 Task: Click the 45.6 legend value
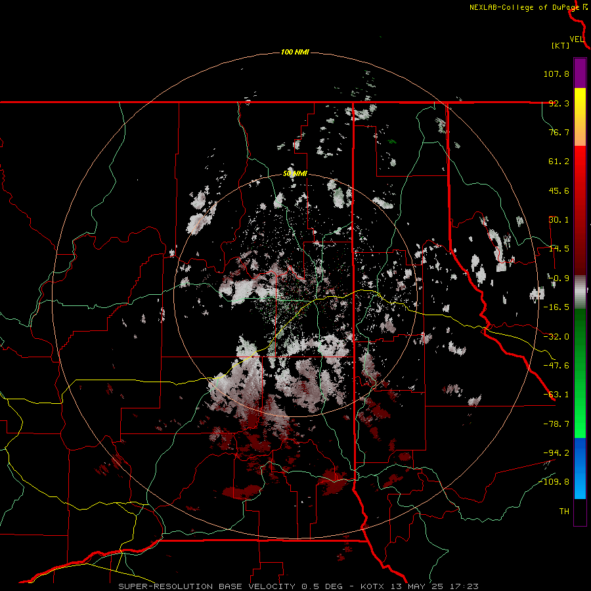click(x=559, y=190)
